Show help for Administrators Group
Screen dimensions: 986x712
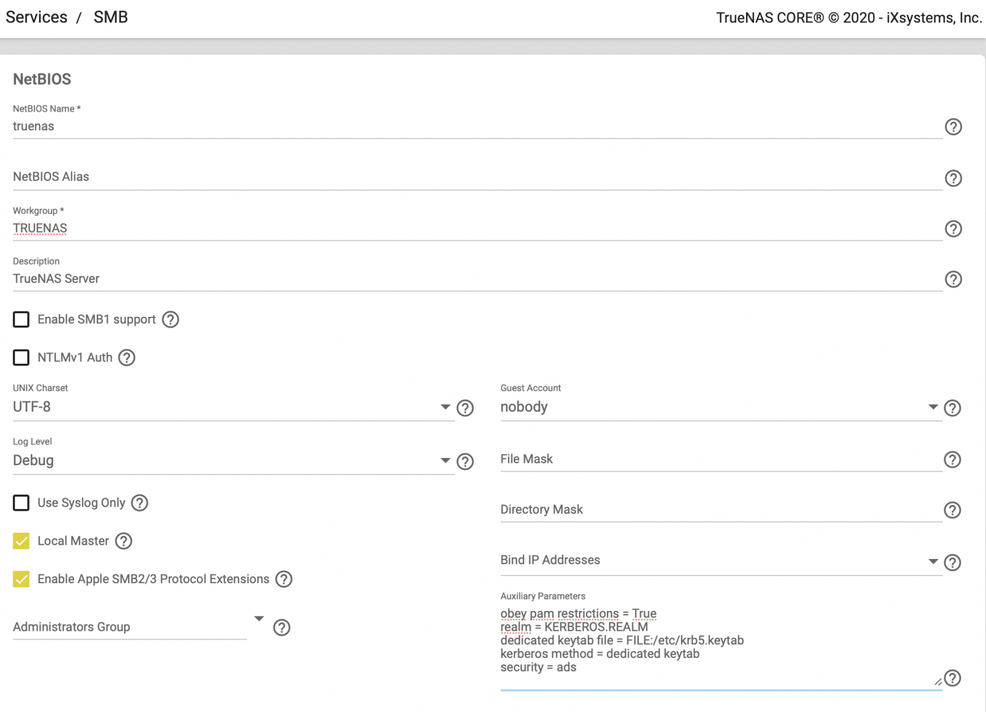coord(282,627)
